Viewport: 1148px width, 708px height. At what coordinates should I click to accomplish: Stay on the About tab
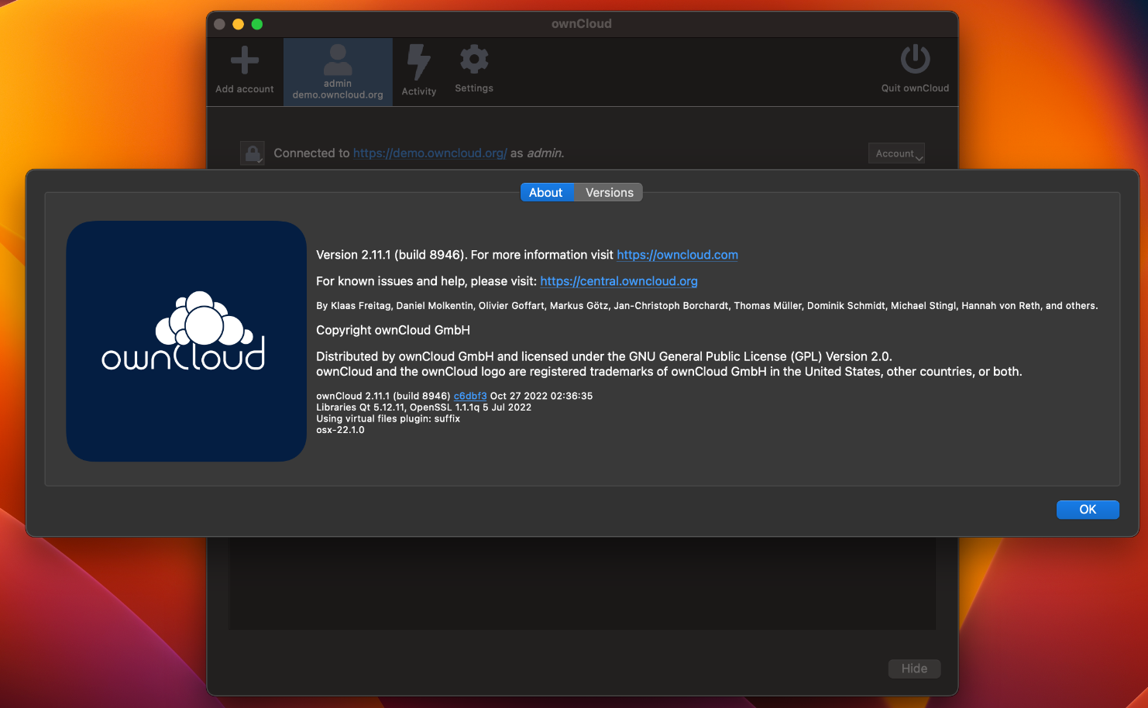point(546,192)
